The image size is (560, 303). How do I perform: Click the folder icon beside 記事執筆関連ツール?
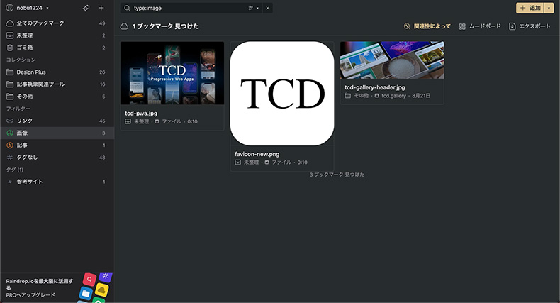point(10,84)
